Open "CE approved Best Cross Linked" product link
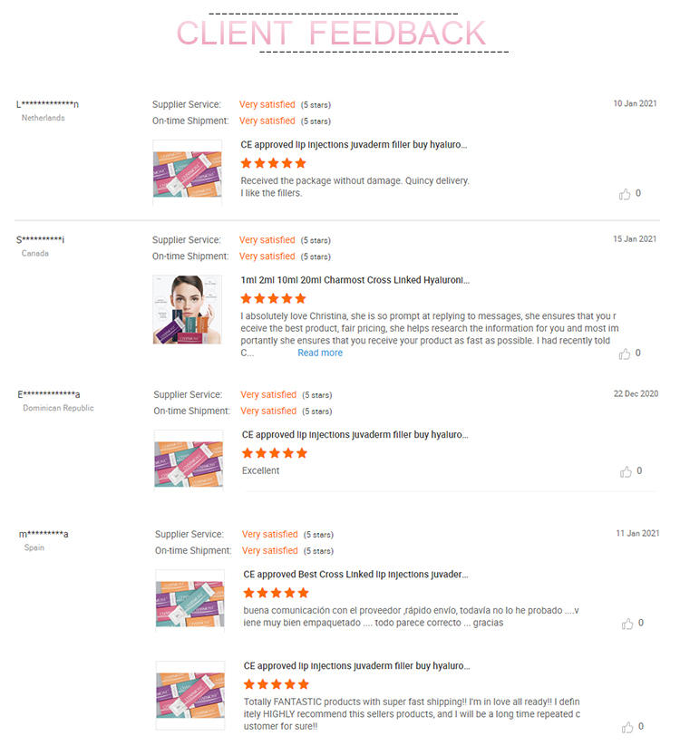The width and height of the screenshot is (680, 755). point(355,575)
